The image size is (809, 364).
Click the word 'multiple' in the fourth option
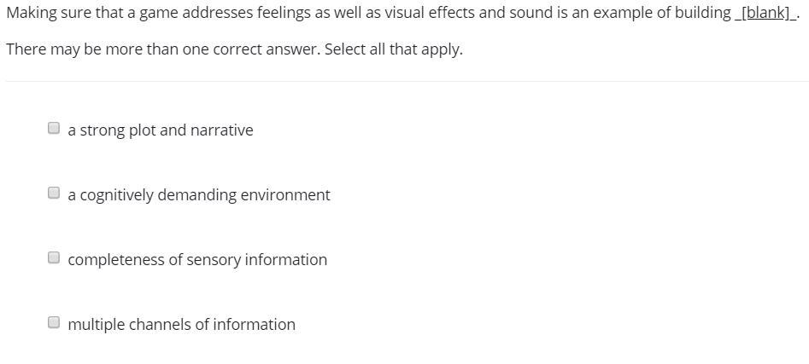click(96, 325)
